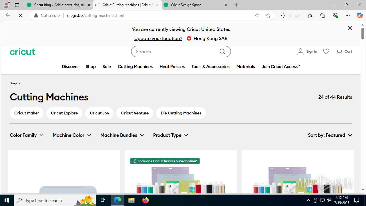Add this page to favorites star

(268, 15)
